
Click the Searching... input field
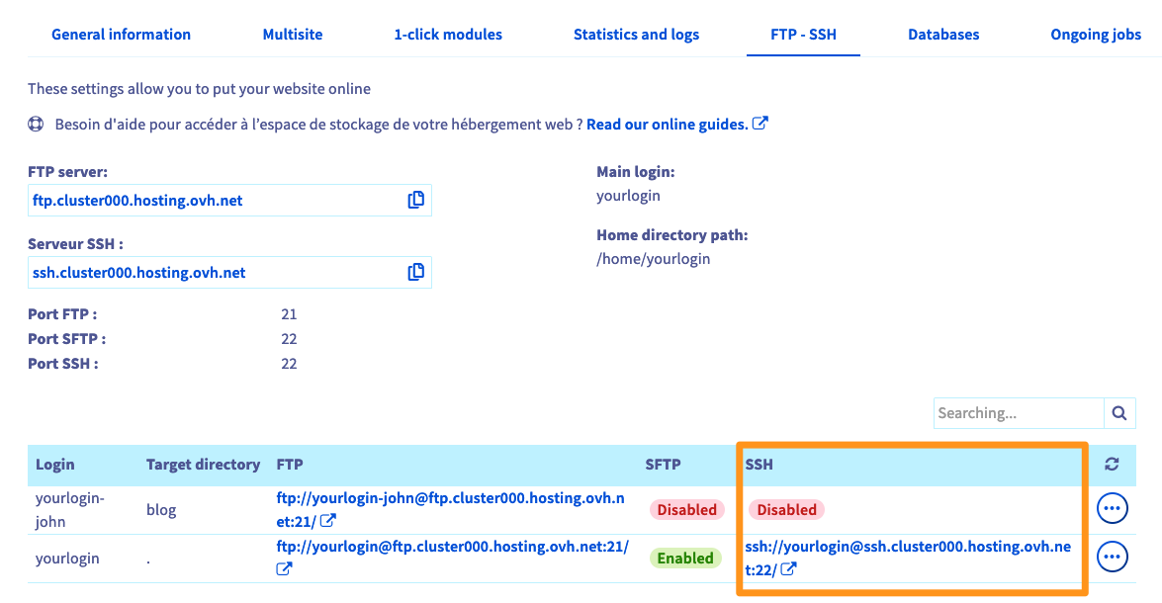[1019, 413]
